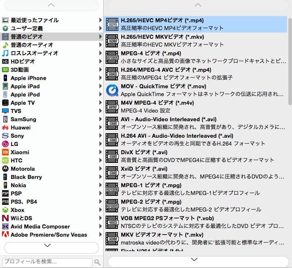Click the MP4 film icon for H.265/HEVC MP4
292x268 pixels.
coord(112,24)
